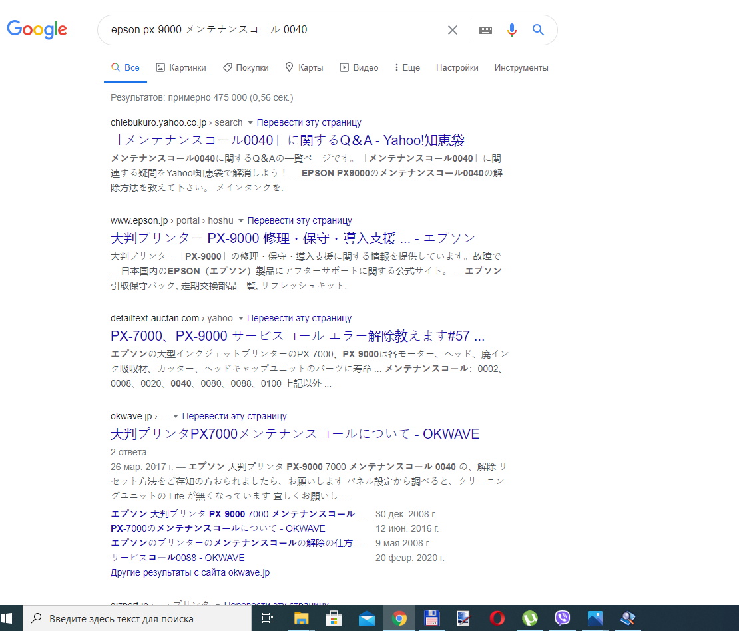
Task: Open Инструменты search tools
Action: [x=521, y=67]
